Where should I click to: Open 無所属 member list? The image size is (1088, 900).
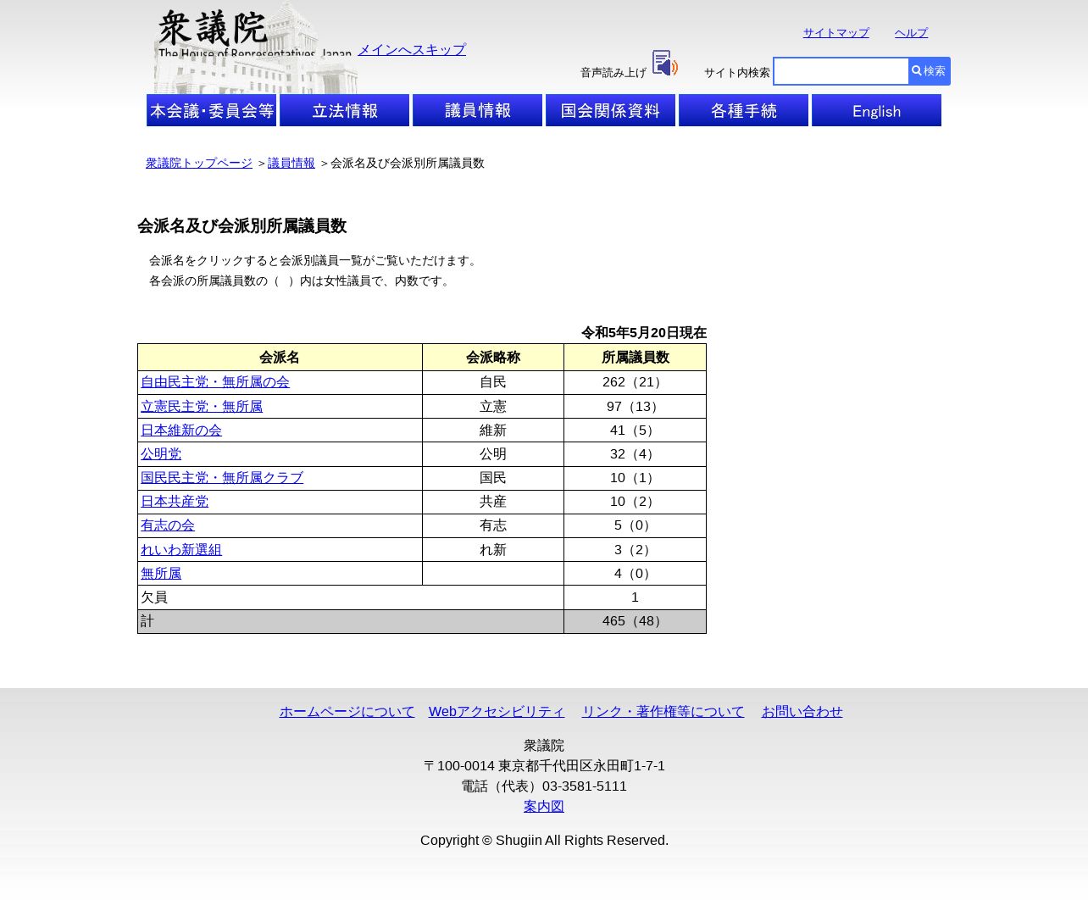coord(161,574)
